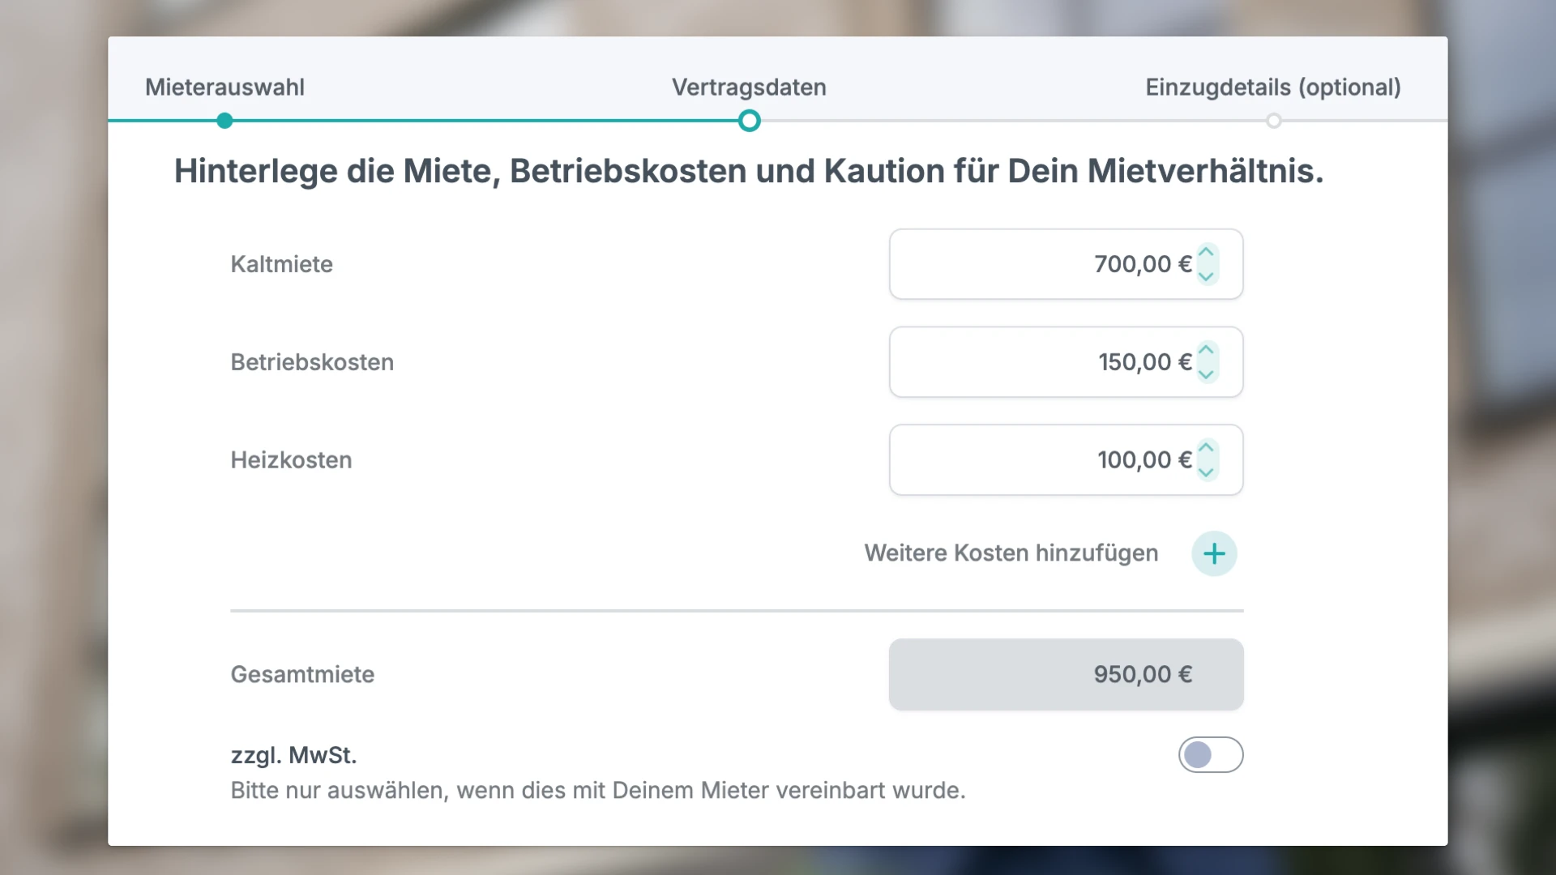Click the filled Mieterauswahl progress dot
The width and height of the screenshot is (1556, 875).
coord(224,121)
